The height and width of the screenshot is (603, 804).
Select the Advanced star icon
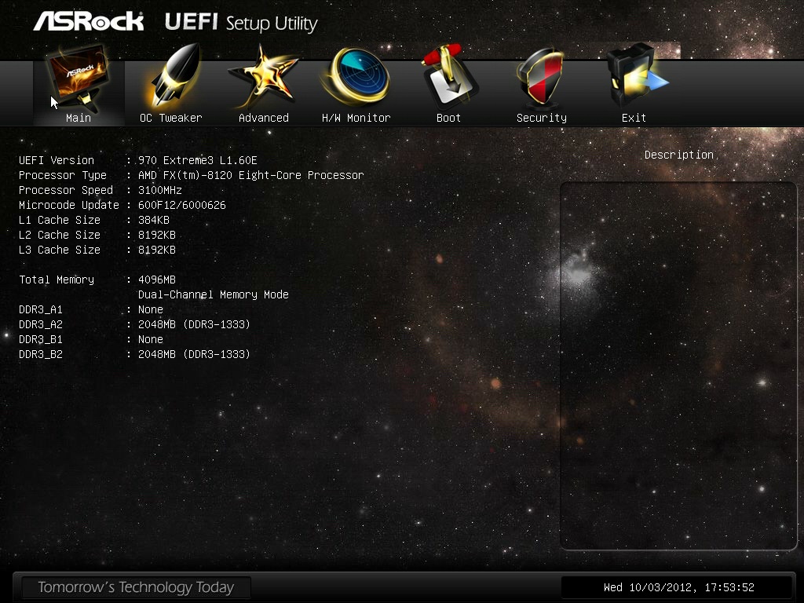[263, 75]
